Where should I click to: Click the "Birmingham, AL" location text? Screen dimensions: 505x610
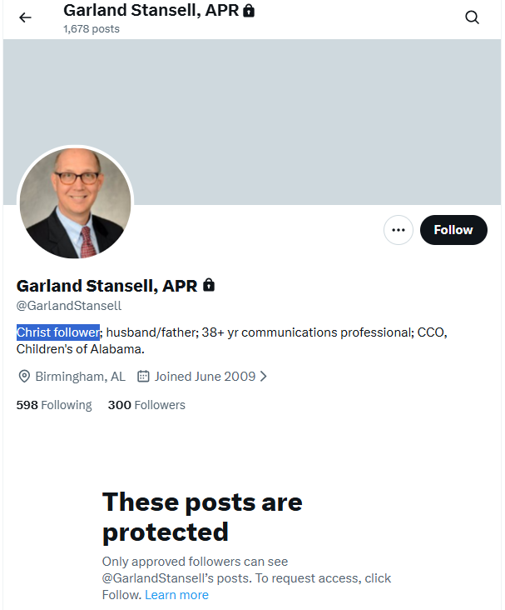click(x=80, y=377)
